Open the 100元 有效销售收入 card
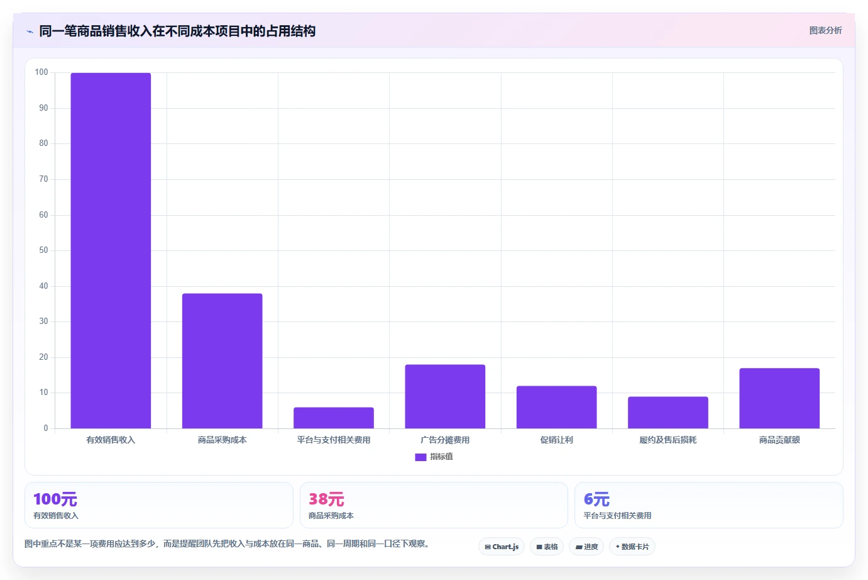The width and height of the screenshot is (868, 580). [x=159, y=505]
